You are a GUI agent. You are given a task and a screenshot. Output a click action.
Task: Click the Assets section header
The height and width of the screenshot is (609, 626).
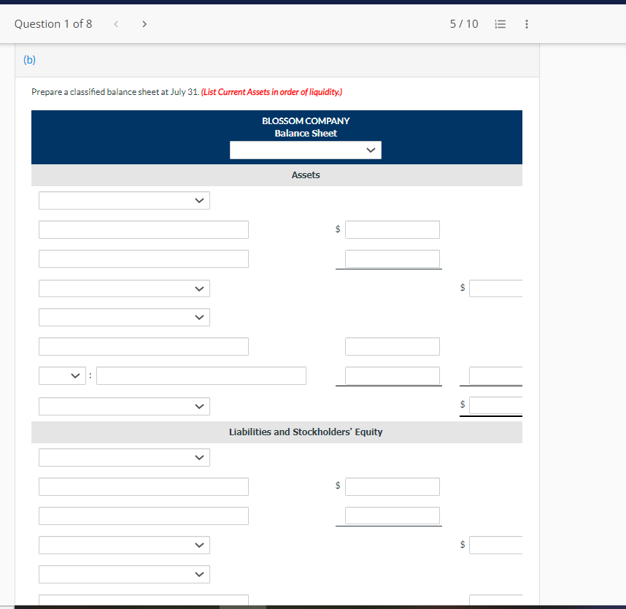pos(306,175)
